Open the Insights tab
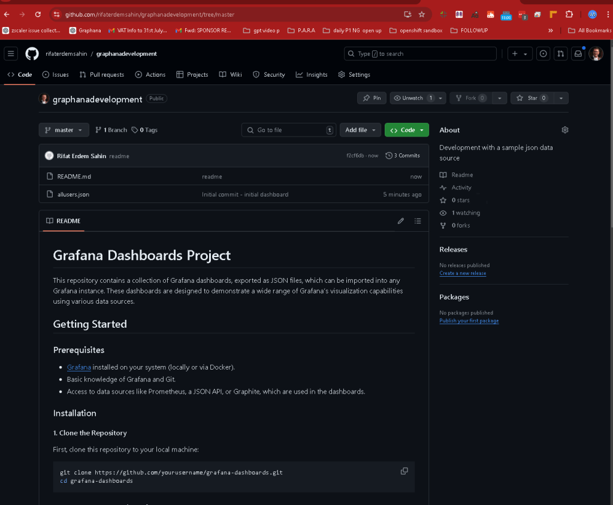The height and width of the screenshot is (505, 613). pos(311,75)
